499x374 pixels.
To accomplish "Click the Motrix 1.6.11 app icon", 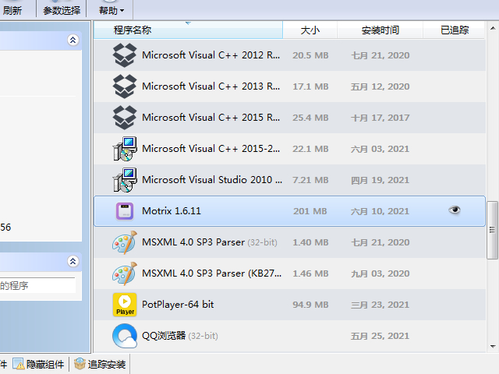I will coord(125,211).
